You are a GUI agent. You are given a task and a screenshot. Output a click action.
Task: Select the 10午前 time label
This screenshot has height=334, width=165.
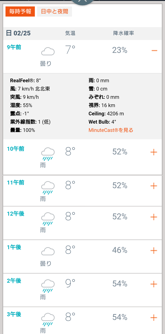pos(16,149)
